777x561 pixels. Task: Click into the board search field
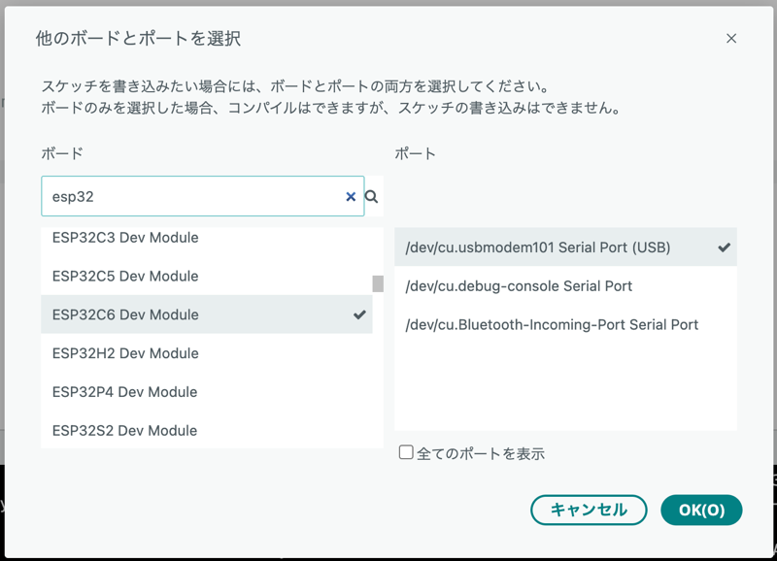tap(203, 196)
